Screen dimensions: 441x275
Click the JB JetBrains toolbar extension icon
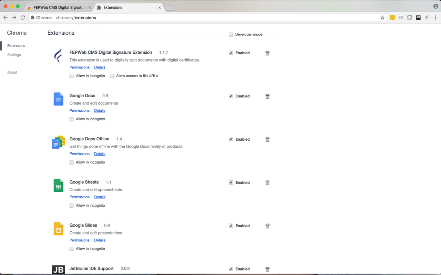418,18
